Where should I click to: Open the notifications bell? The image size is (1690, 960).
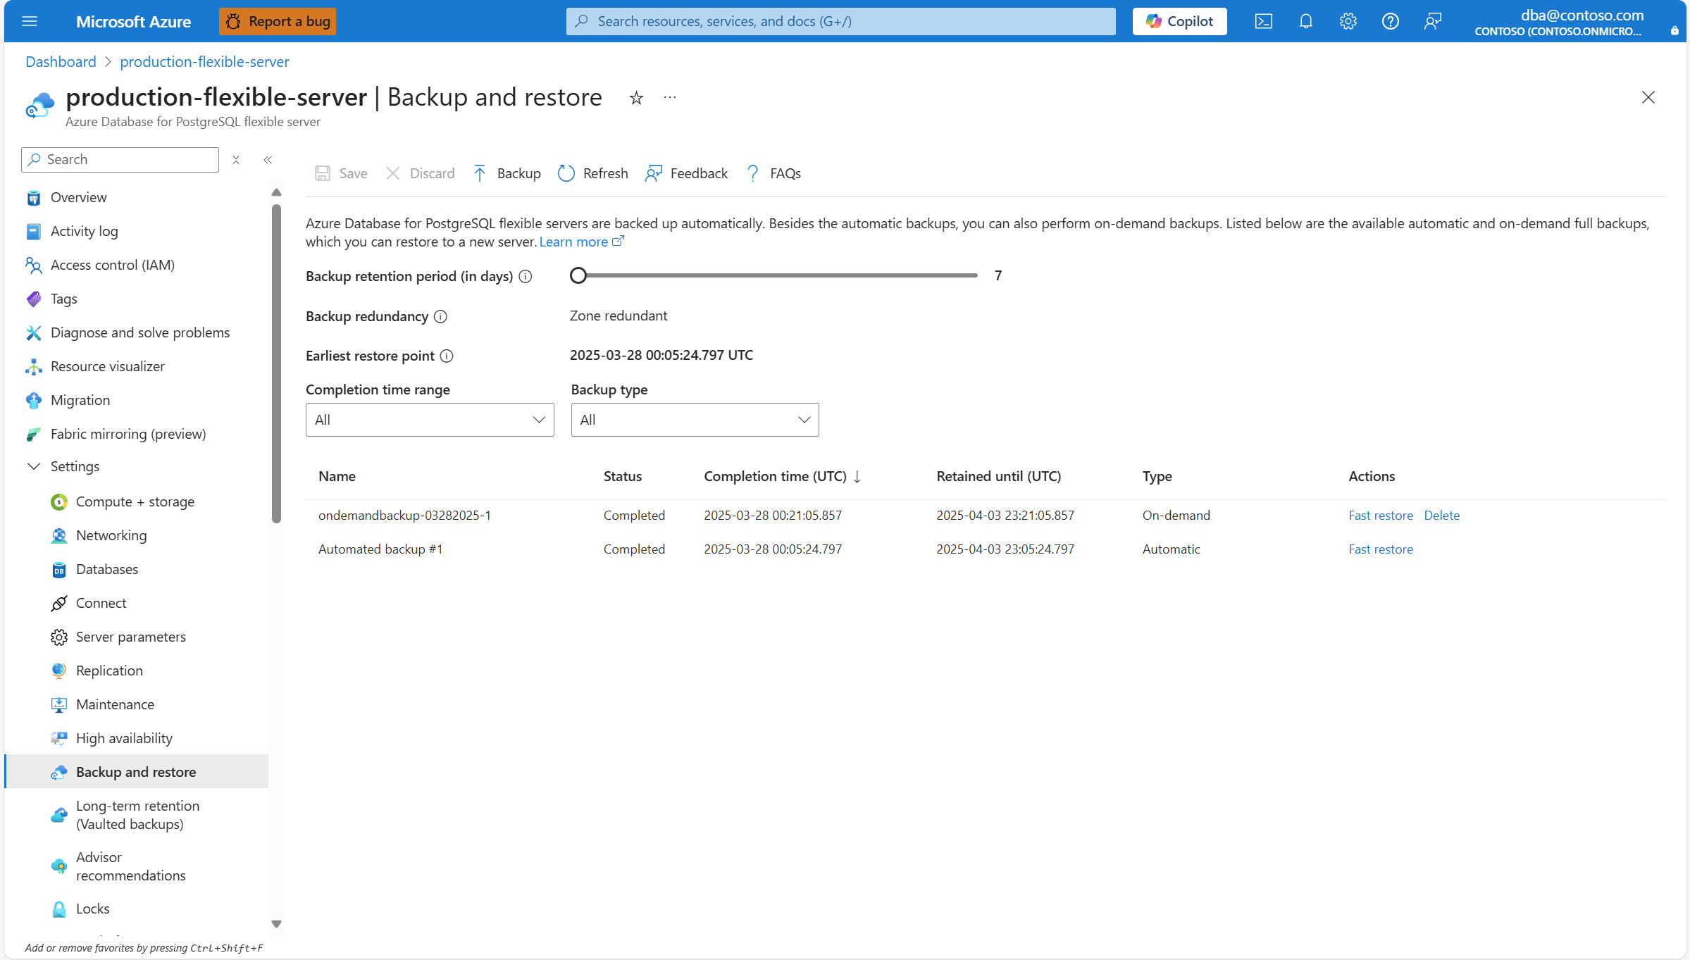coord(1305,21)
